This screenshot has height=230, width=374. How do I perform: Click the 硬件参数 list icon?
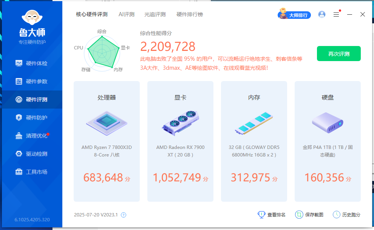pos(19,81)
